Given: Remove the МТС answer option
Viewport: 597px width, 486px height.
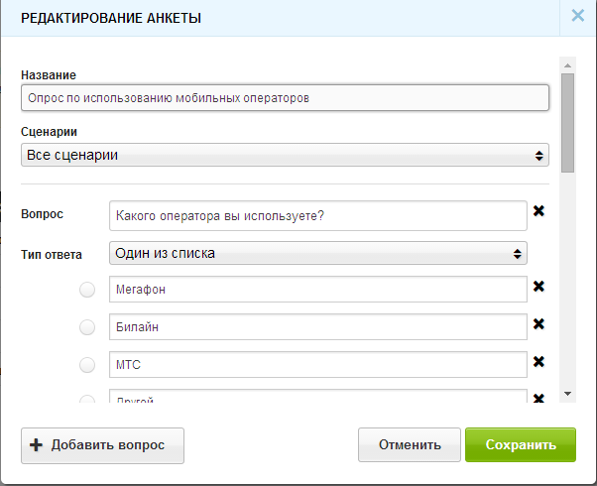Looking at the screenshot, I should click(x=538, y=362).
